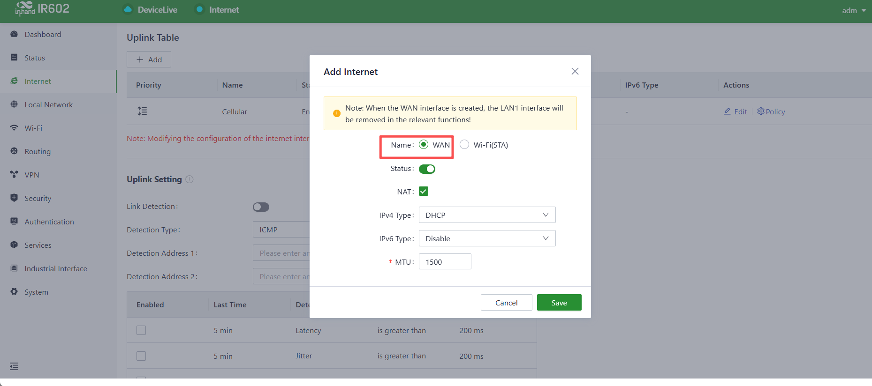Toggle the Link Detection switch
Viewport: 872px width, 386px height.
click(261, 207)
